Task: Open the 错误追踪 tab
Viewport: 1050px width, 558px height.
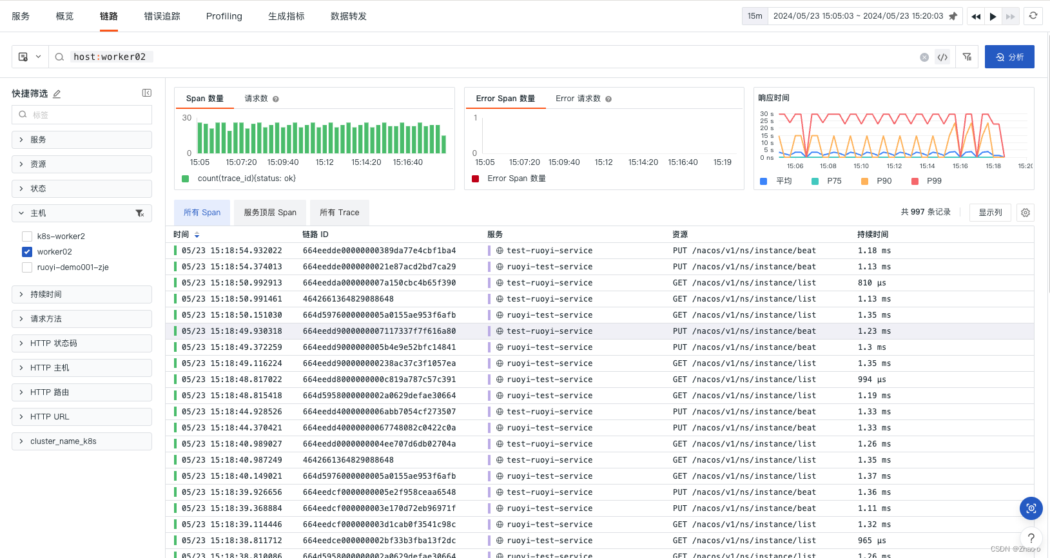Action: pyautogui.click(x=162, y=16)
